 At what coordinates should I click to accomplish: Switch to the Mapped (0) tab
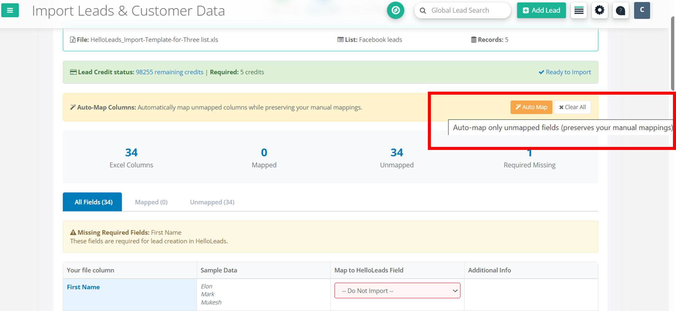151,202
